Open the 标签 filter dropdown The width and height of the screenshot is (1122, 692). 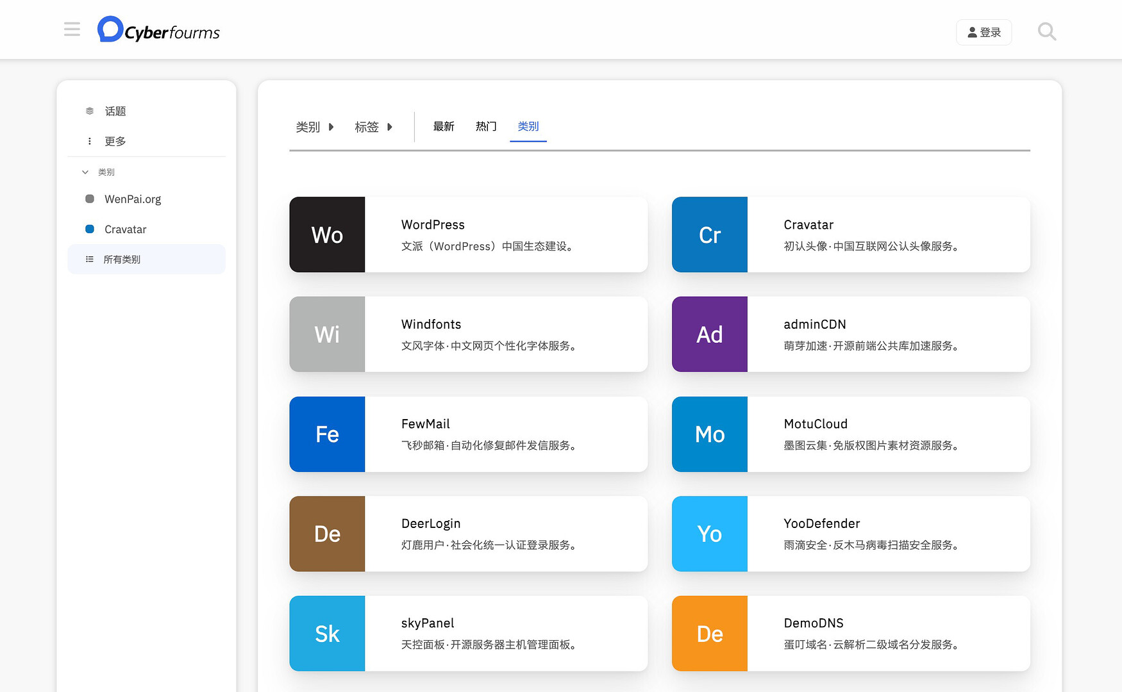(x=373, y=127)
